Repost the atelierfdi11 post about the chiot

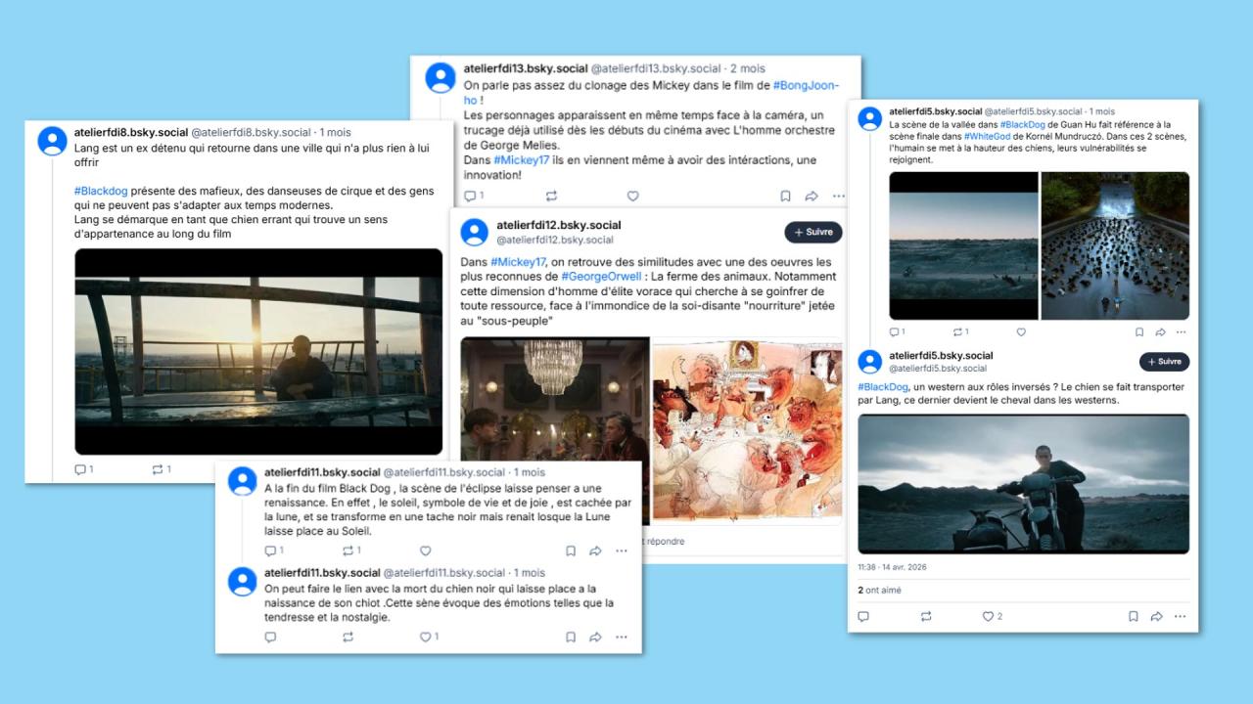(x=348, y=637)
